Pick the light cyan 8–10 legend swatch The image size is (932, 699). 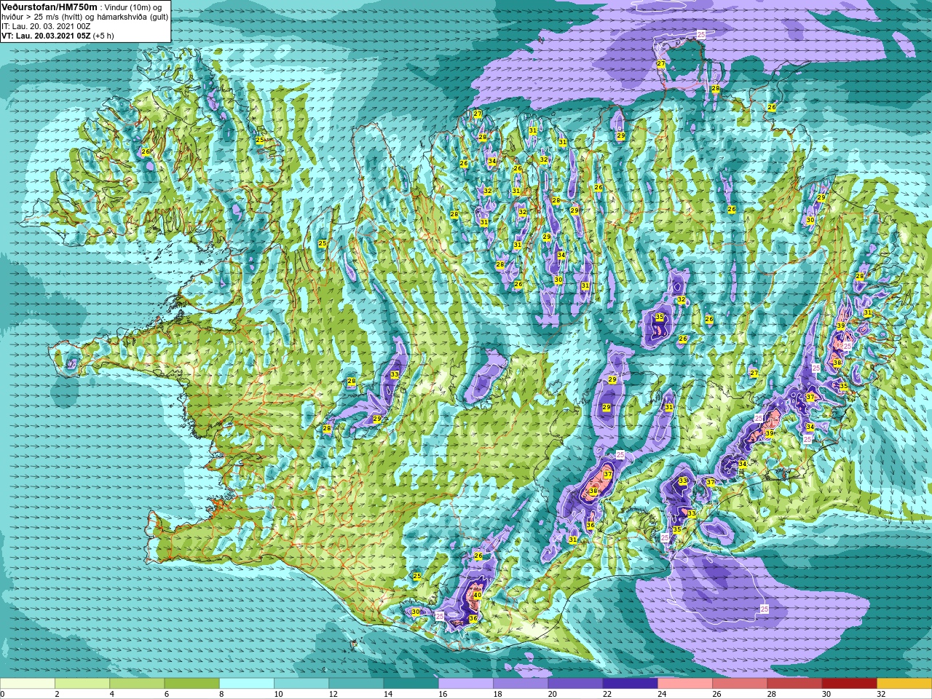[x=247, y=683]
